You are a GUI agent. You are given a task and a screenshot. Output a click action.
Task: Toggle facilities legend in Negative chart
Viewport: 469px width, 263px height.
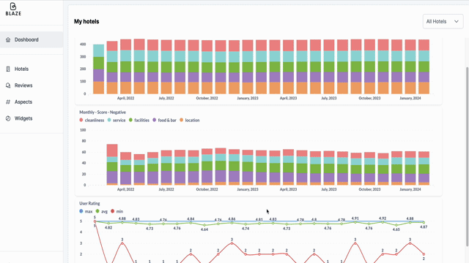[139, 120]
